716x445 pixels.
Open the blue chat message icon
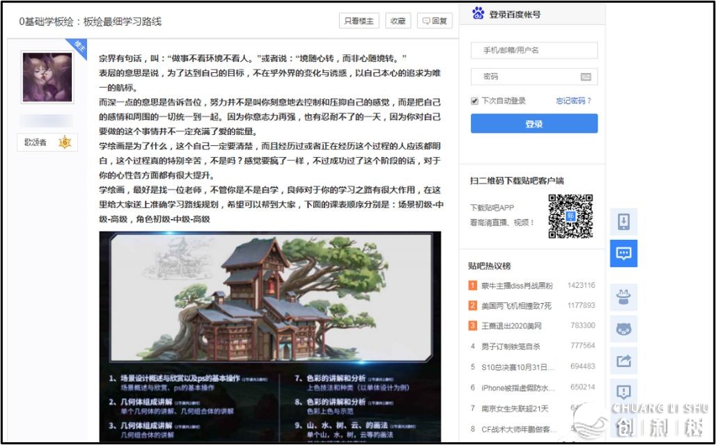tap(624, 254)
